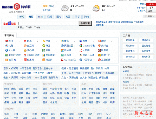Open the 北京 local sites link
The width and height of the screenshot is (156, 119).
pyautogui.click(x=6, y=114)
